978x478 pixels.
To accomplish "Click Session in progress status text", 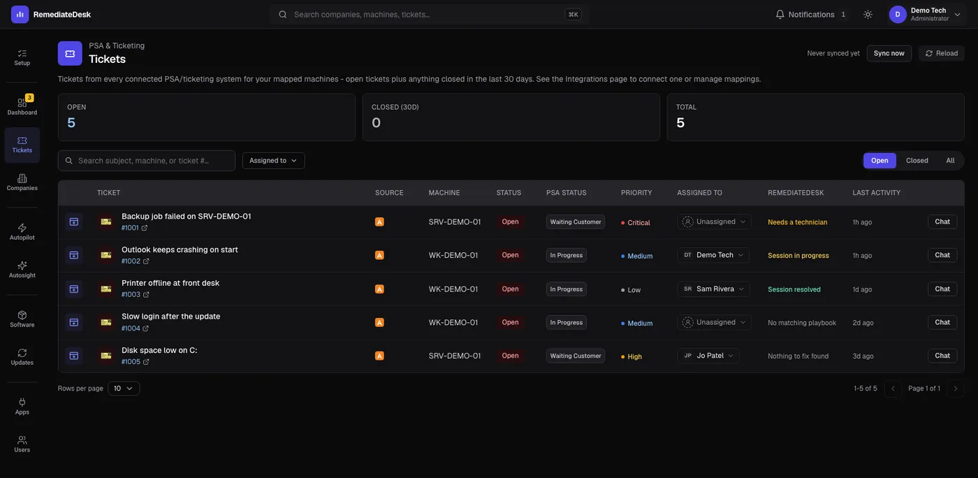I will (798, 256).
